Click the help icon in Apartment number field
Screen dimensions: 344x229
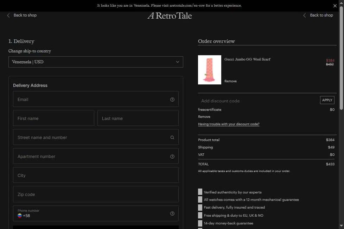pos(172,157)
